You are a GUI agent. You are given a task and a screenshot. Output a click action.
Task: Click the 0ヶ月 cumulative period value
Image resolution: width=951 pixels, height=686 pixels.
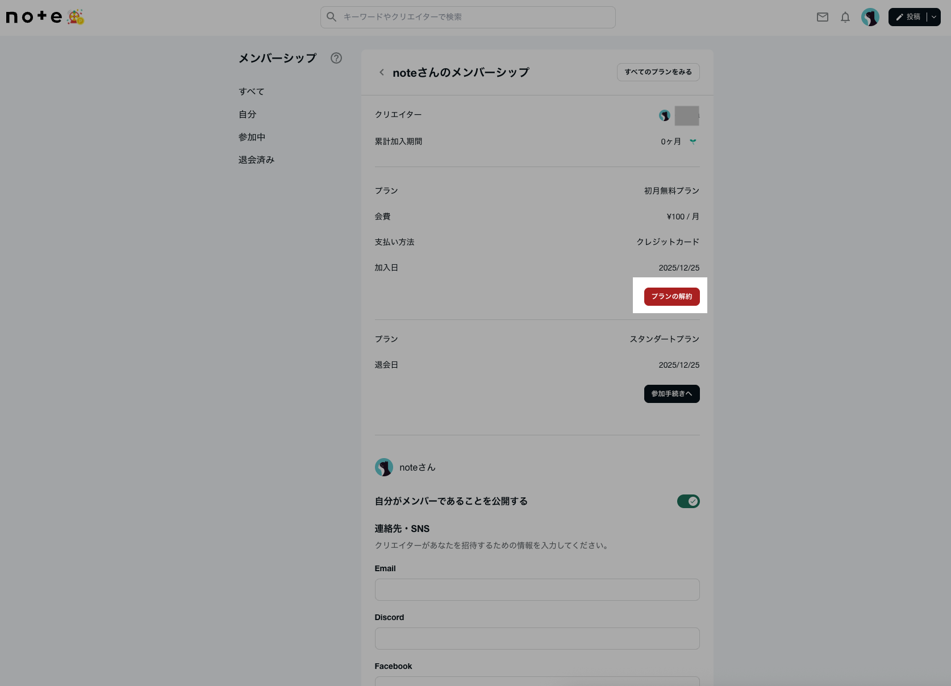click(671, 142)
